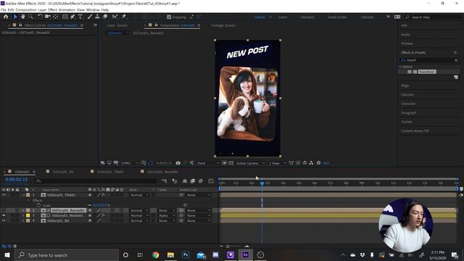
Task: Expand the Character panel
Action: tap(408, 104)
